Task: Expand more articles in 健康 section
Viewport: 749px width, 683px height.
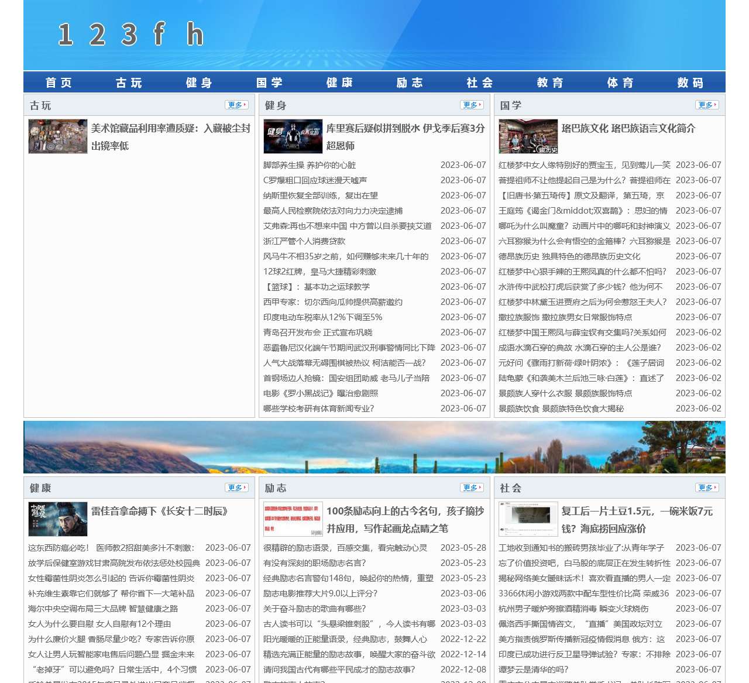Action: [236, 488]
